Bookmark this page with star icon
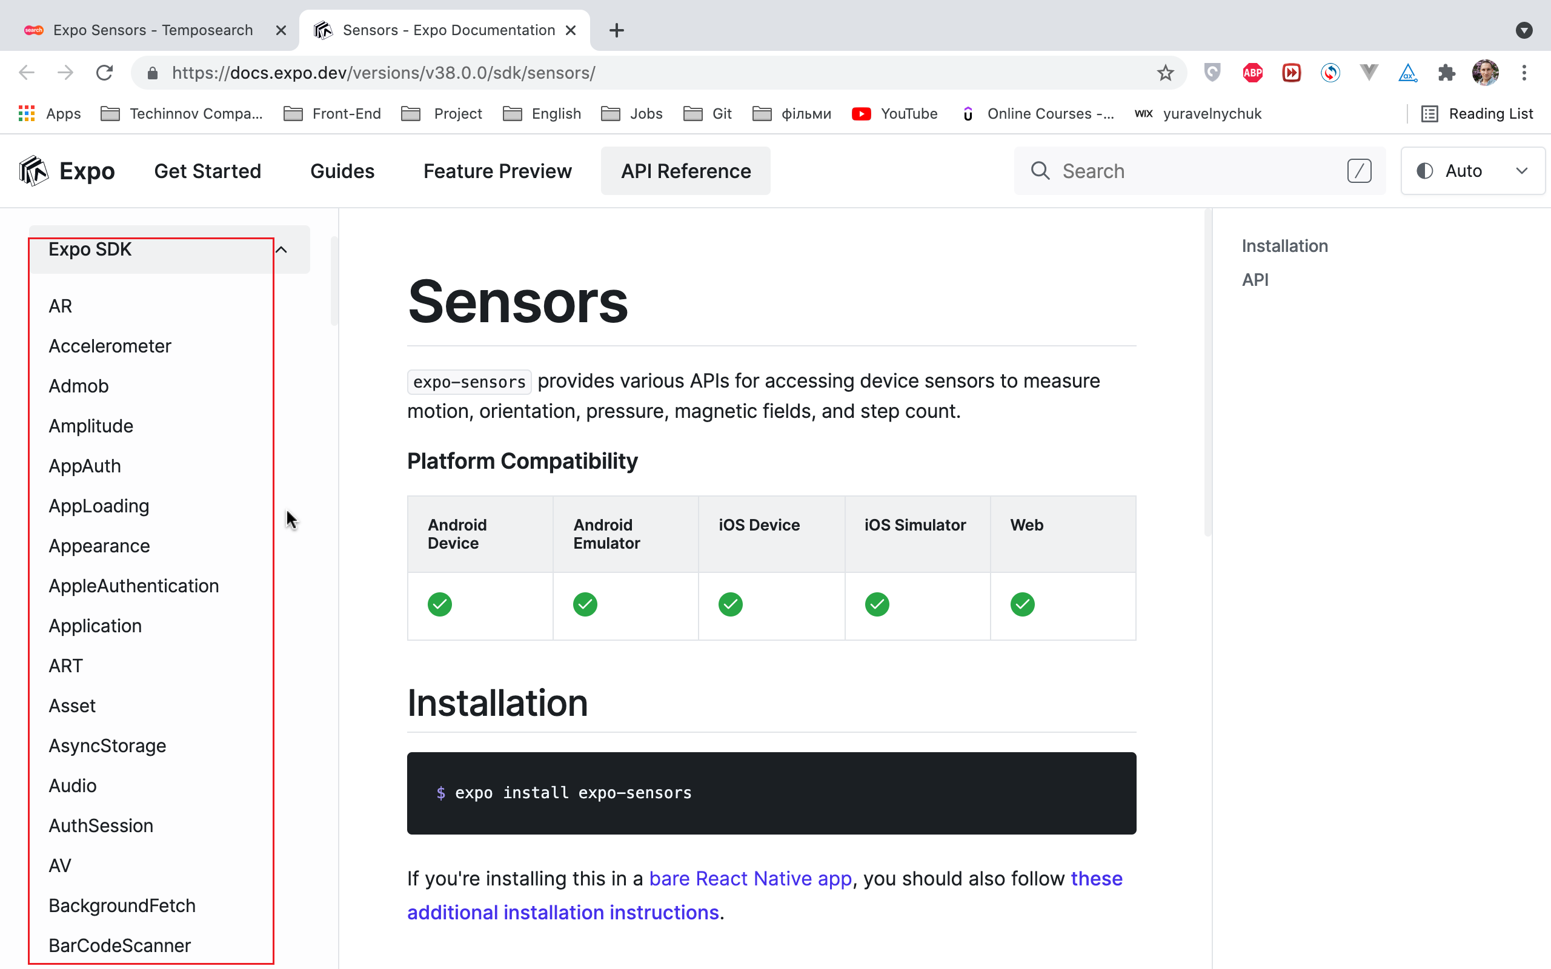 [x=1165, y=73]
